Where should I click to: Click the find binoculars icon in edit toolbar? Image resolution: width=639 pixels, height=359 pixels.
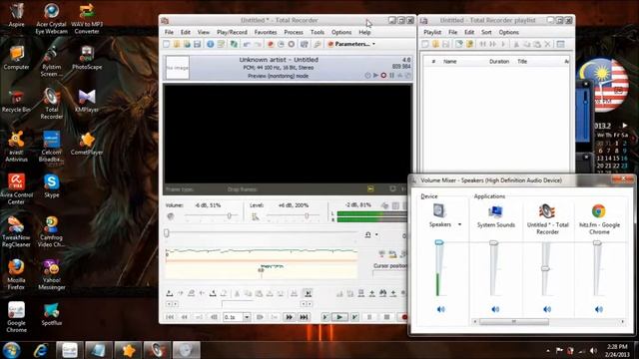[382, 293]
